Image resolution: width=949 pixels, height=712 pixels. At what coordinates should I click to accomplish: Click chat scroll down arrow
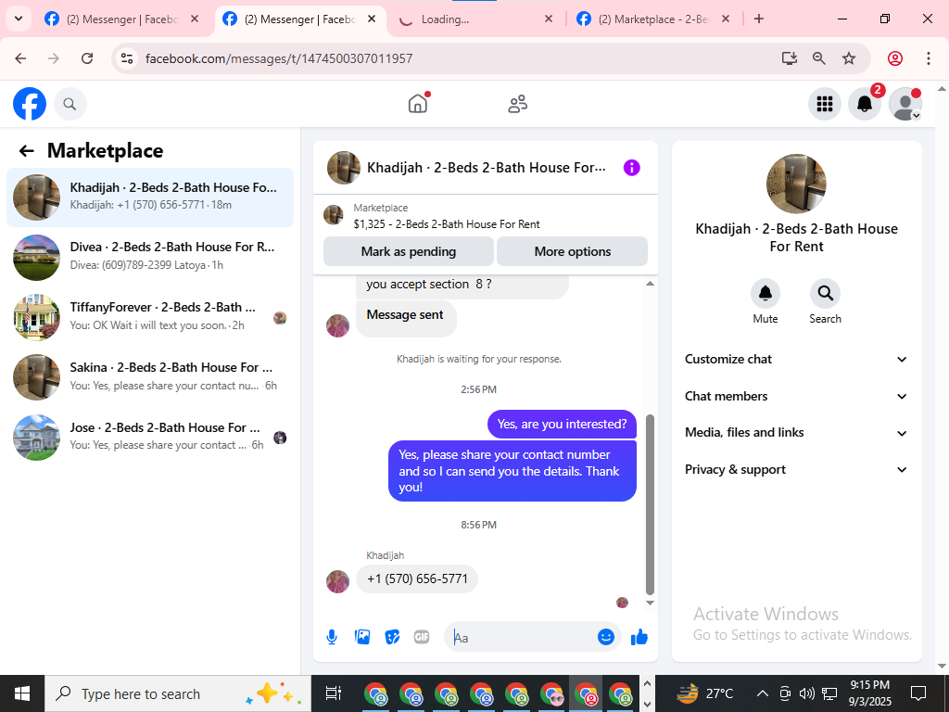650,603
